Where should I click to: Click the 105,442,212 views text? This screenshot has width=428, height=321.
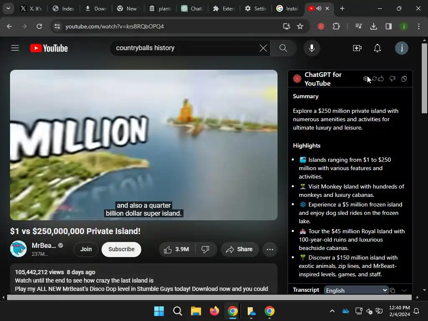pos(39,272)
